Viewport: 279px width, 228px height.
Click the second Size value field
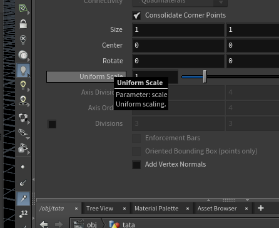(253, 29)
